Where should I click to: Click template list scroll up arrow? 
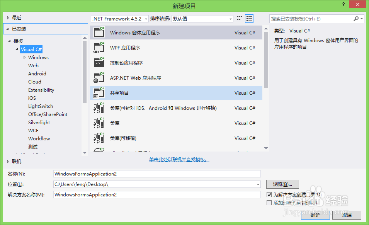click(266, 29)
